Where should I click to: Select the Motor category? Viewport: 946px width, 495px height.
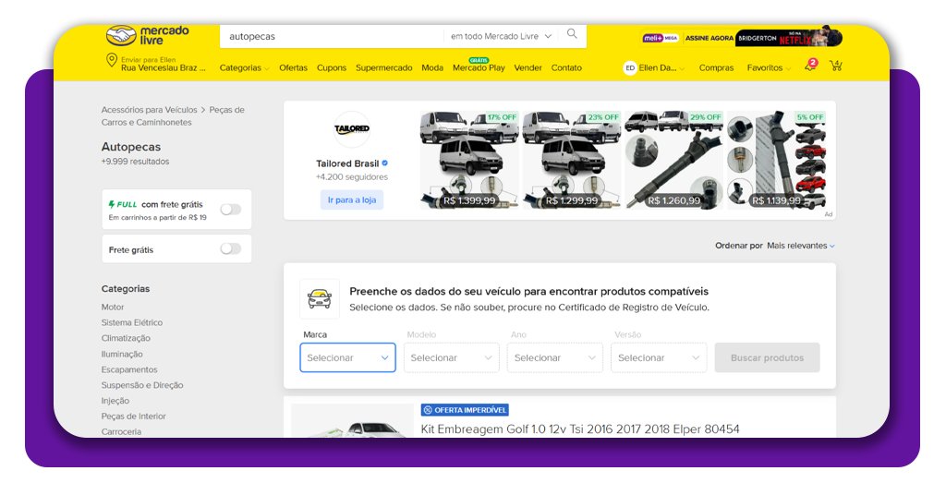tap(113, 307)
